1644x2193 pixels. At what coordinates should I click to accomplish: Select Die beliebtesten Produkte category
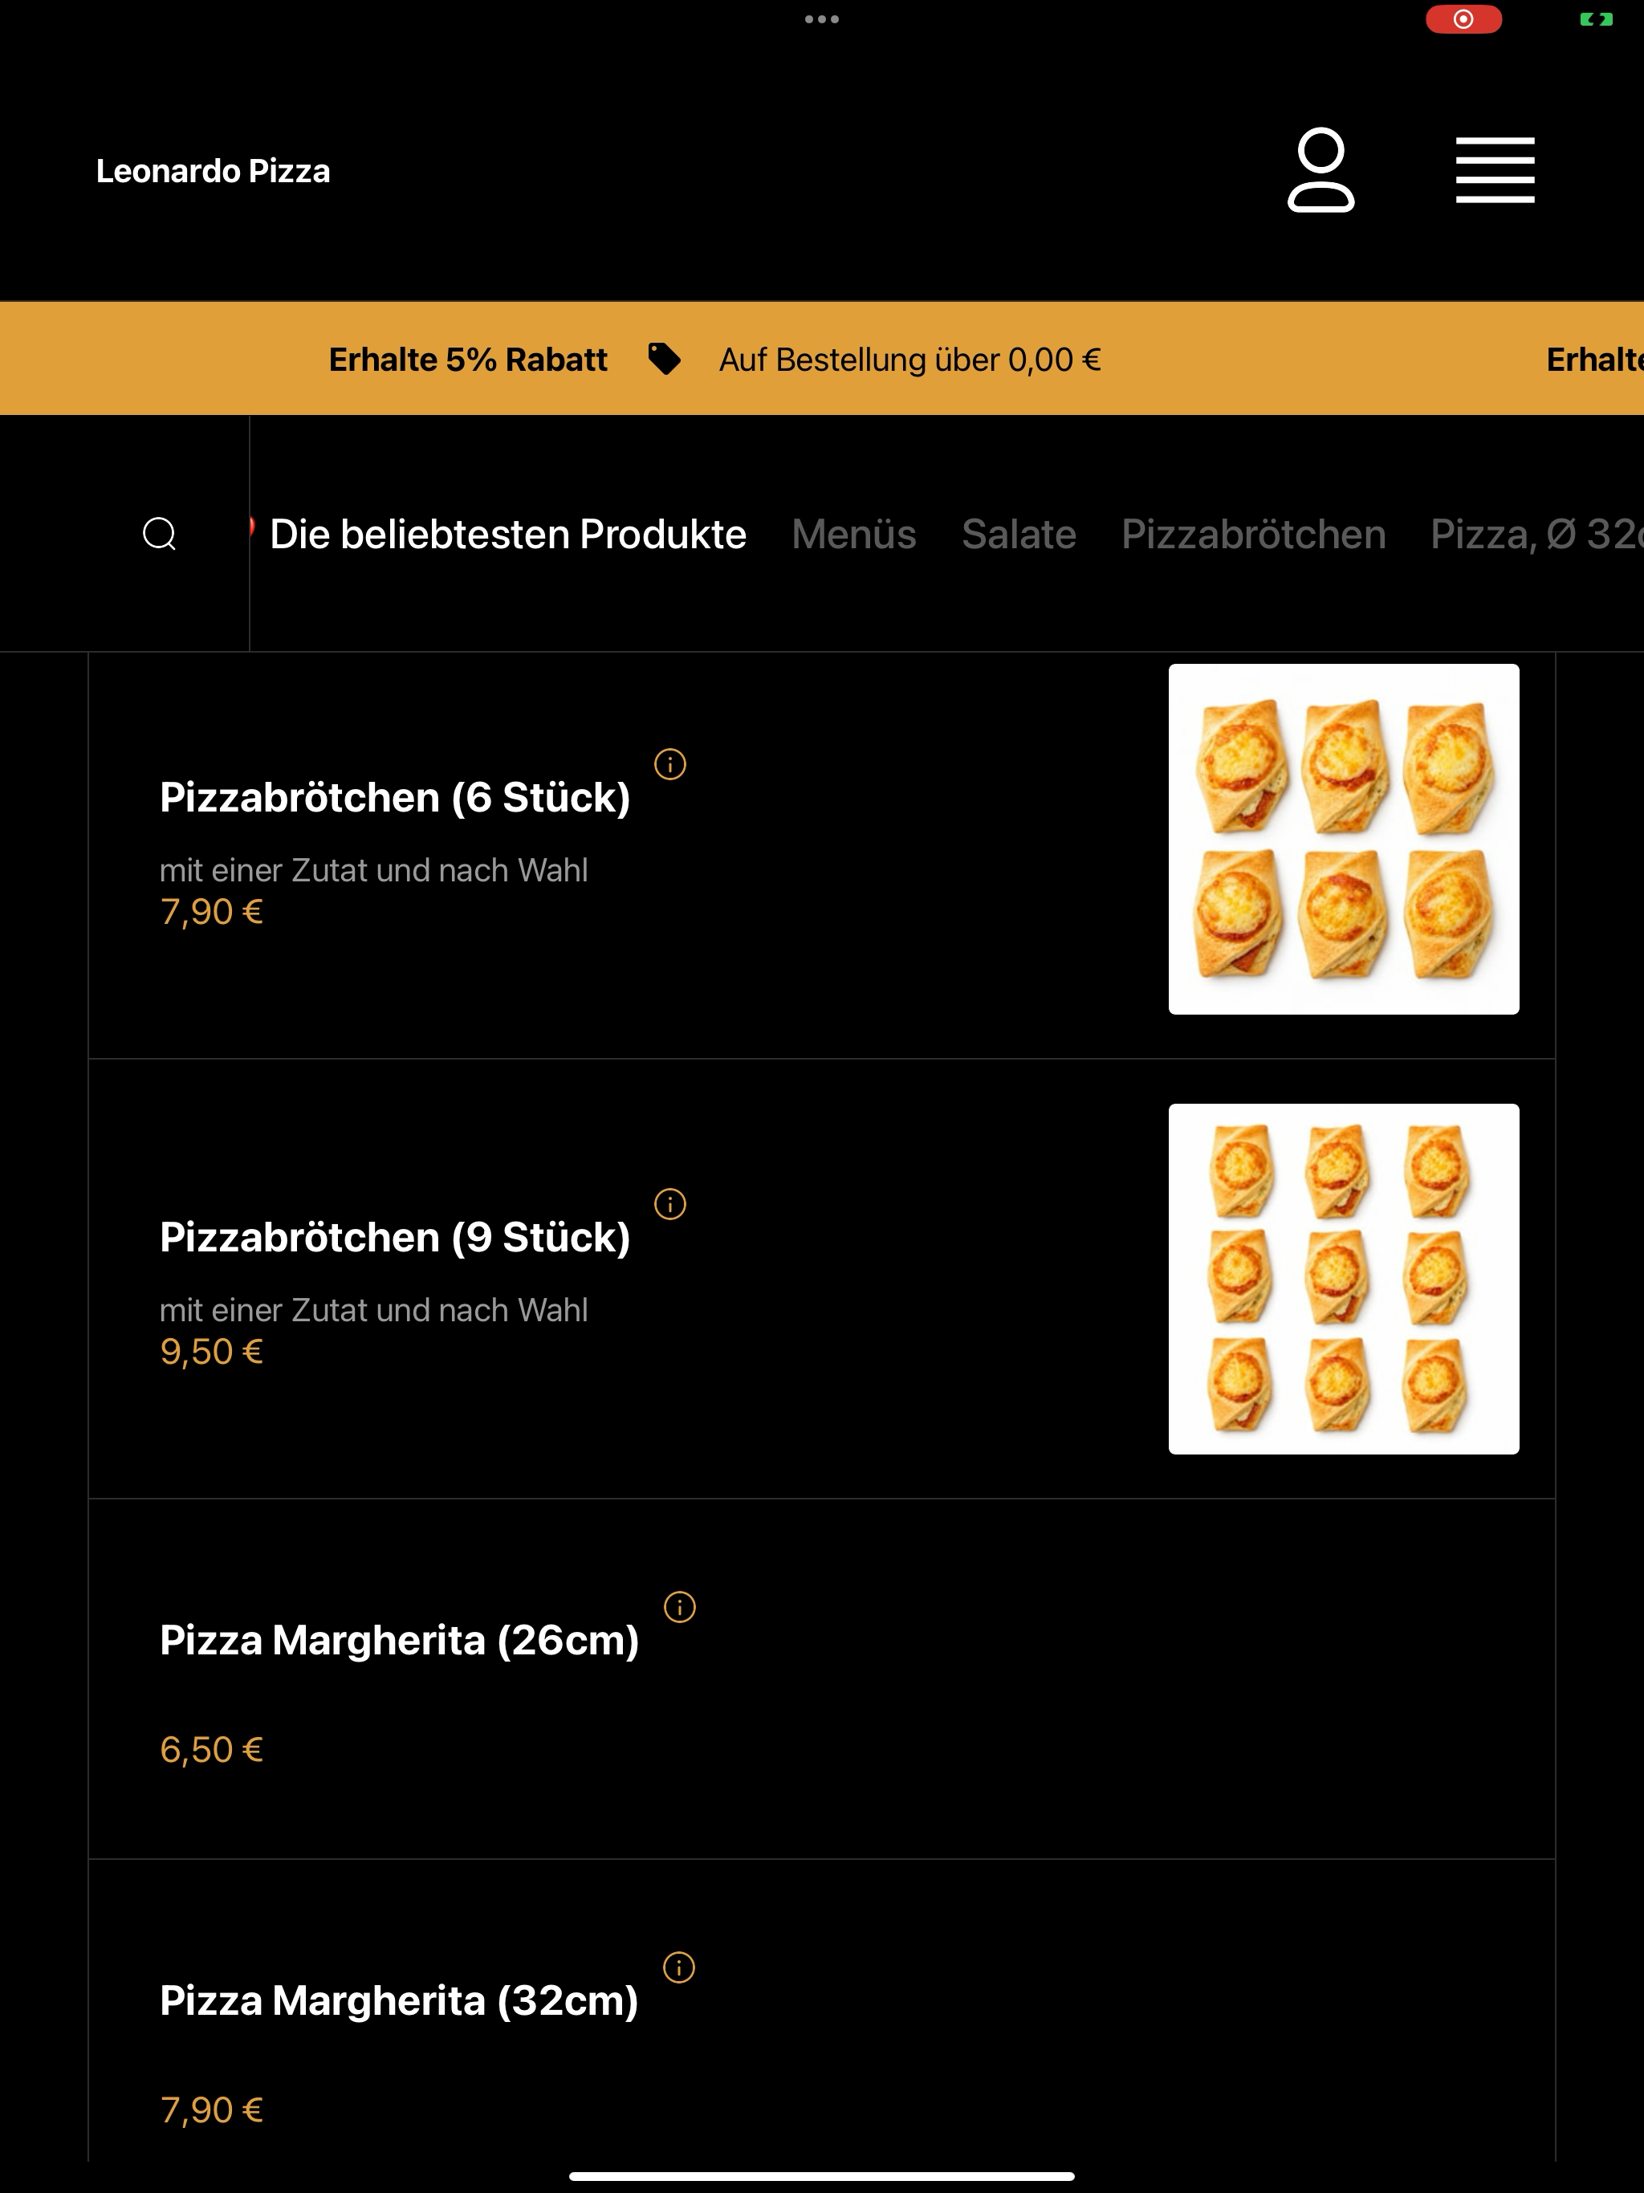click(507, 533)
